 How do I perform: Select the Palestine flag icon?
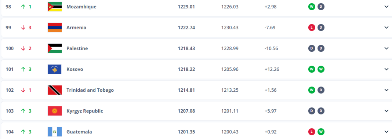pos(54,48)
